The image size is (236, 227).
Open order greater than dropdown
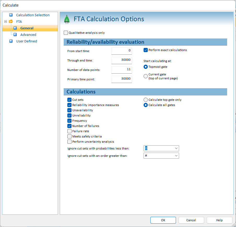coord(176,156)
